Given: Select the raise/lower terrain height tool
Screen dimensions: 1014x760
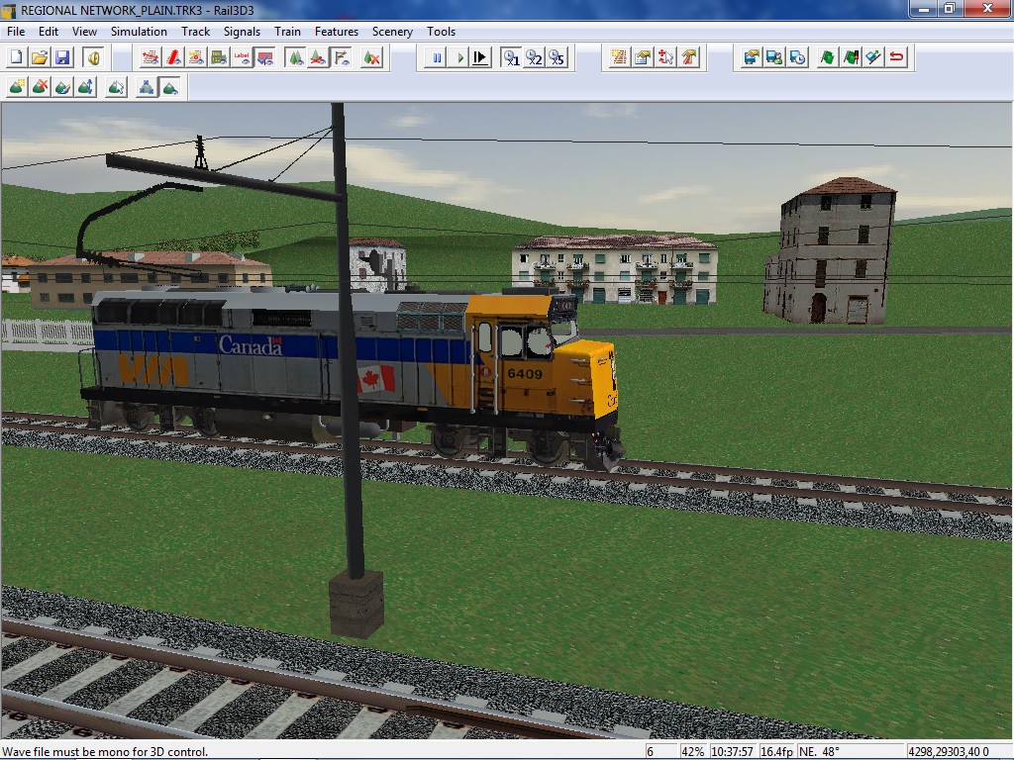Looking at the screenshot, I should pos(85,87).
